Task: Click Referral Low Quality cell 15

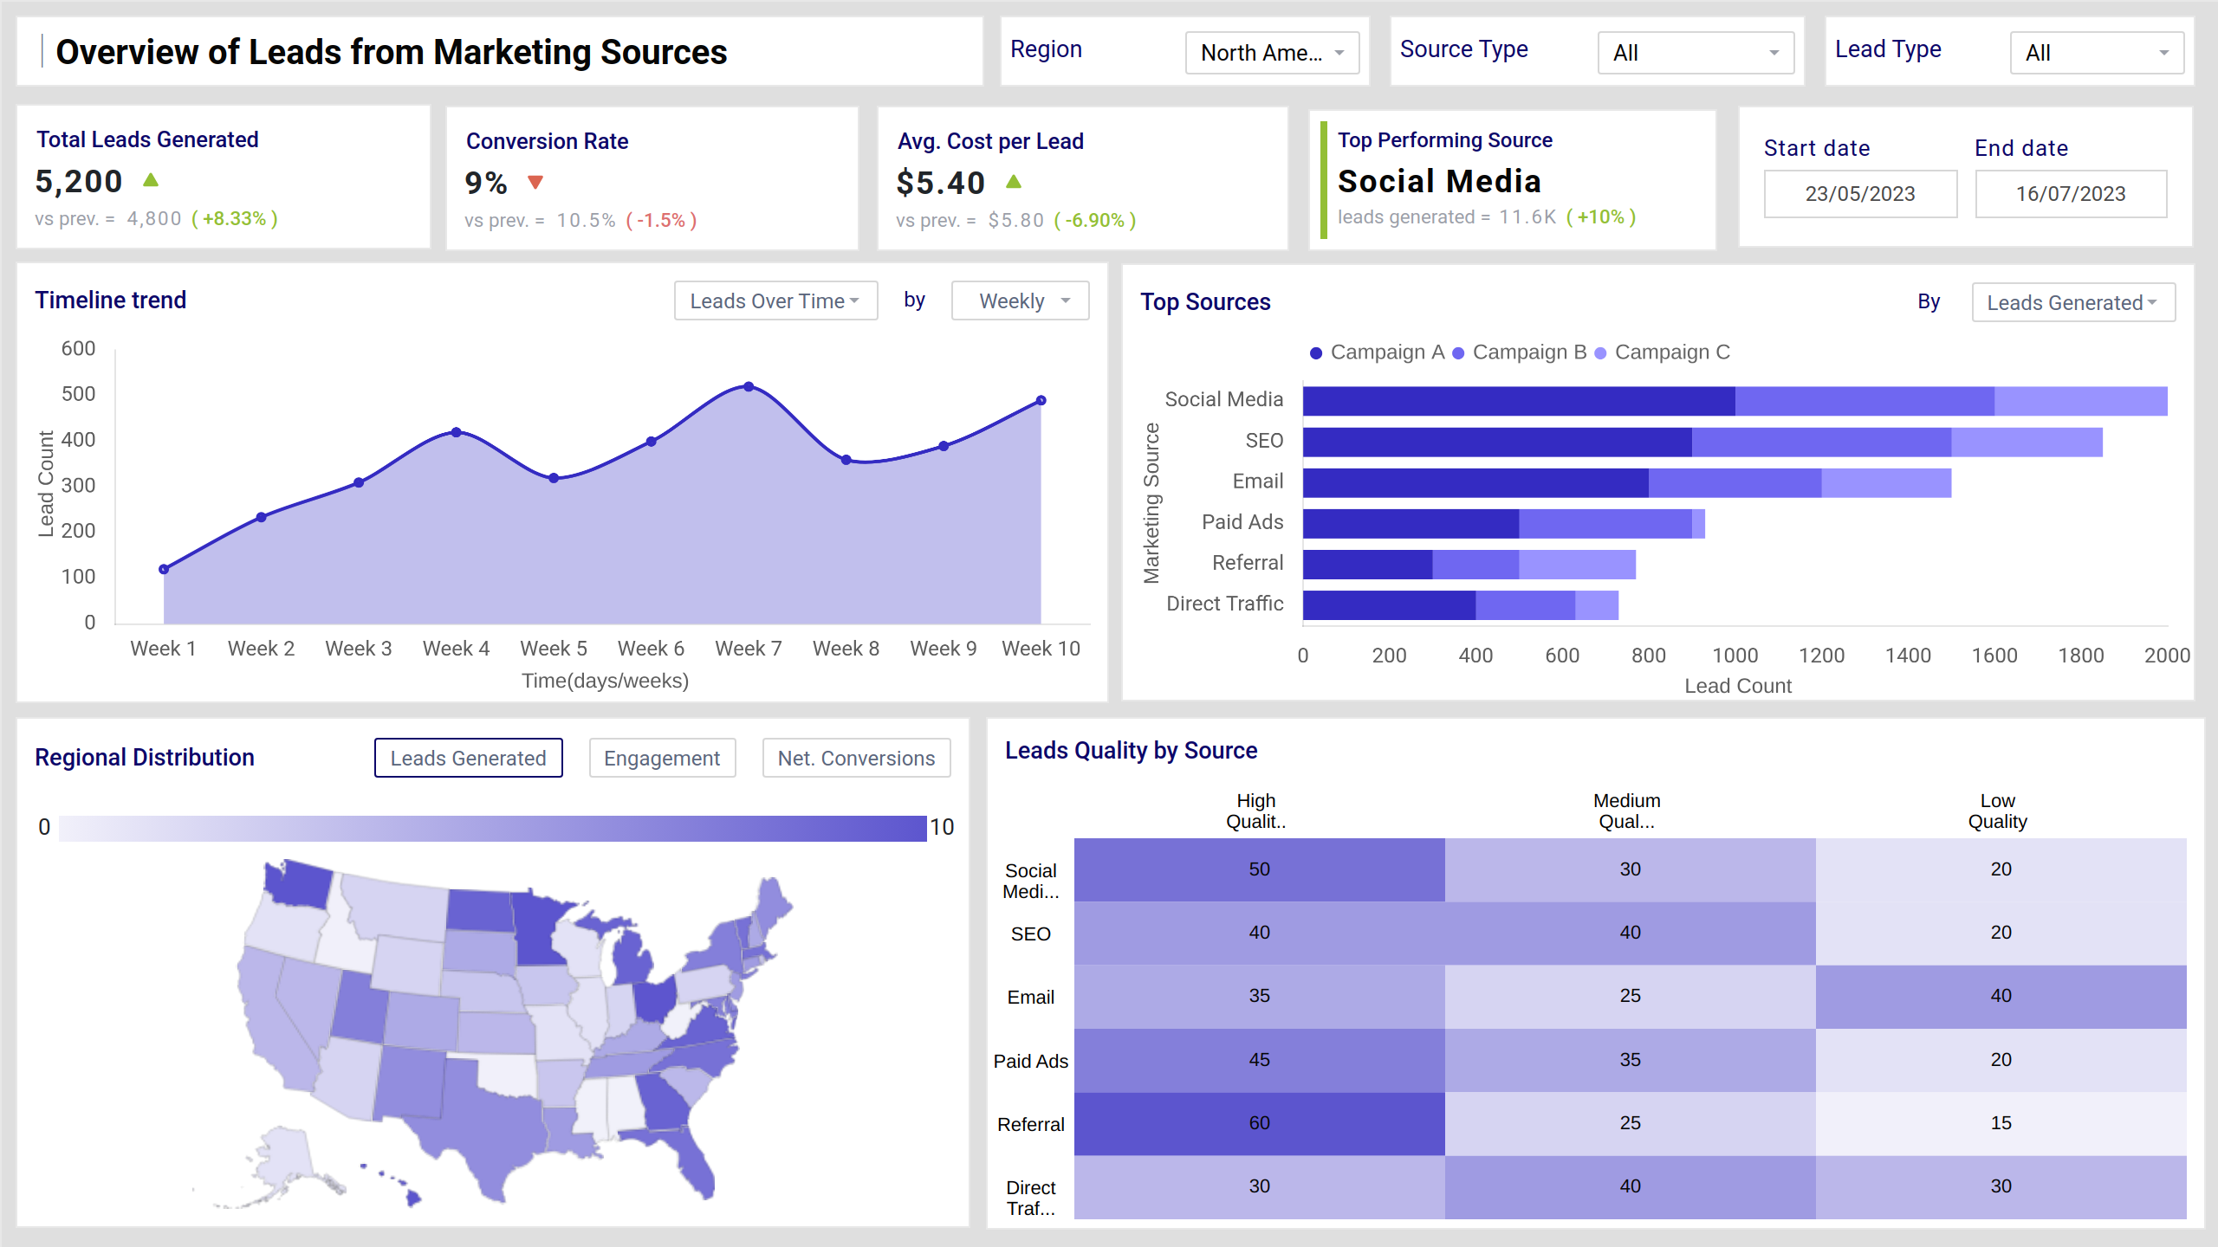Action: click(2001, 1123)
